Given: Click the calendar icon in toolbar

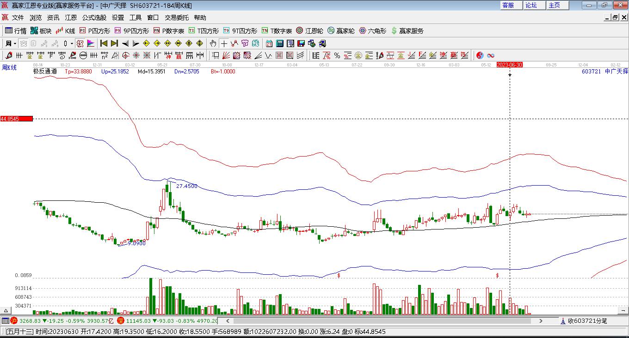Looking at the screenshot, I should (269, 43).
